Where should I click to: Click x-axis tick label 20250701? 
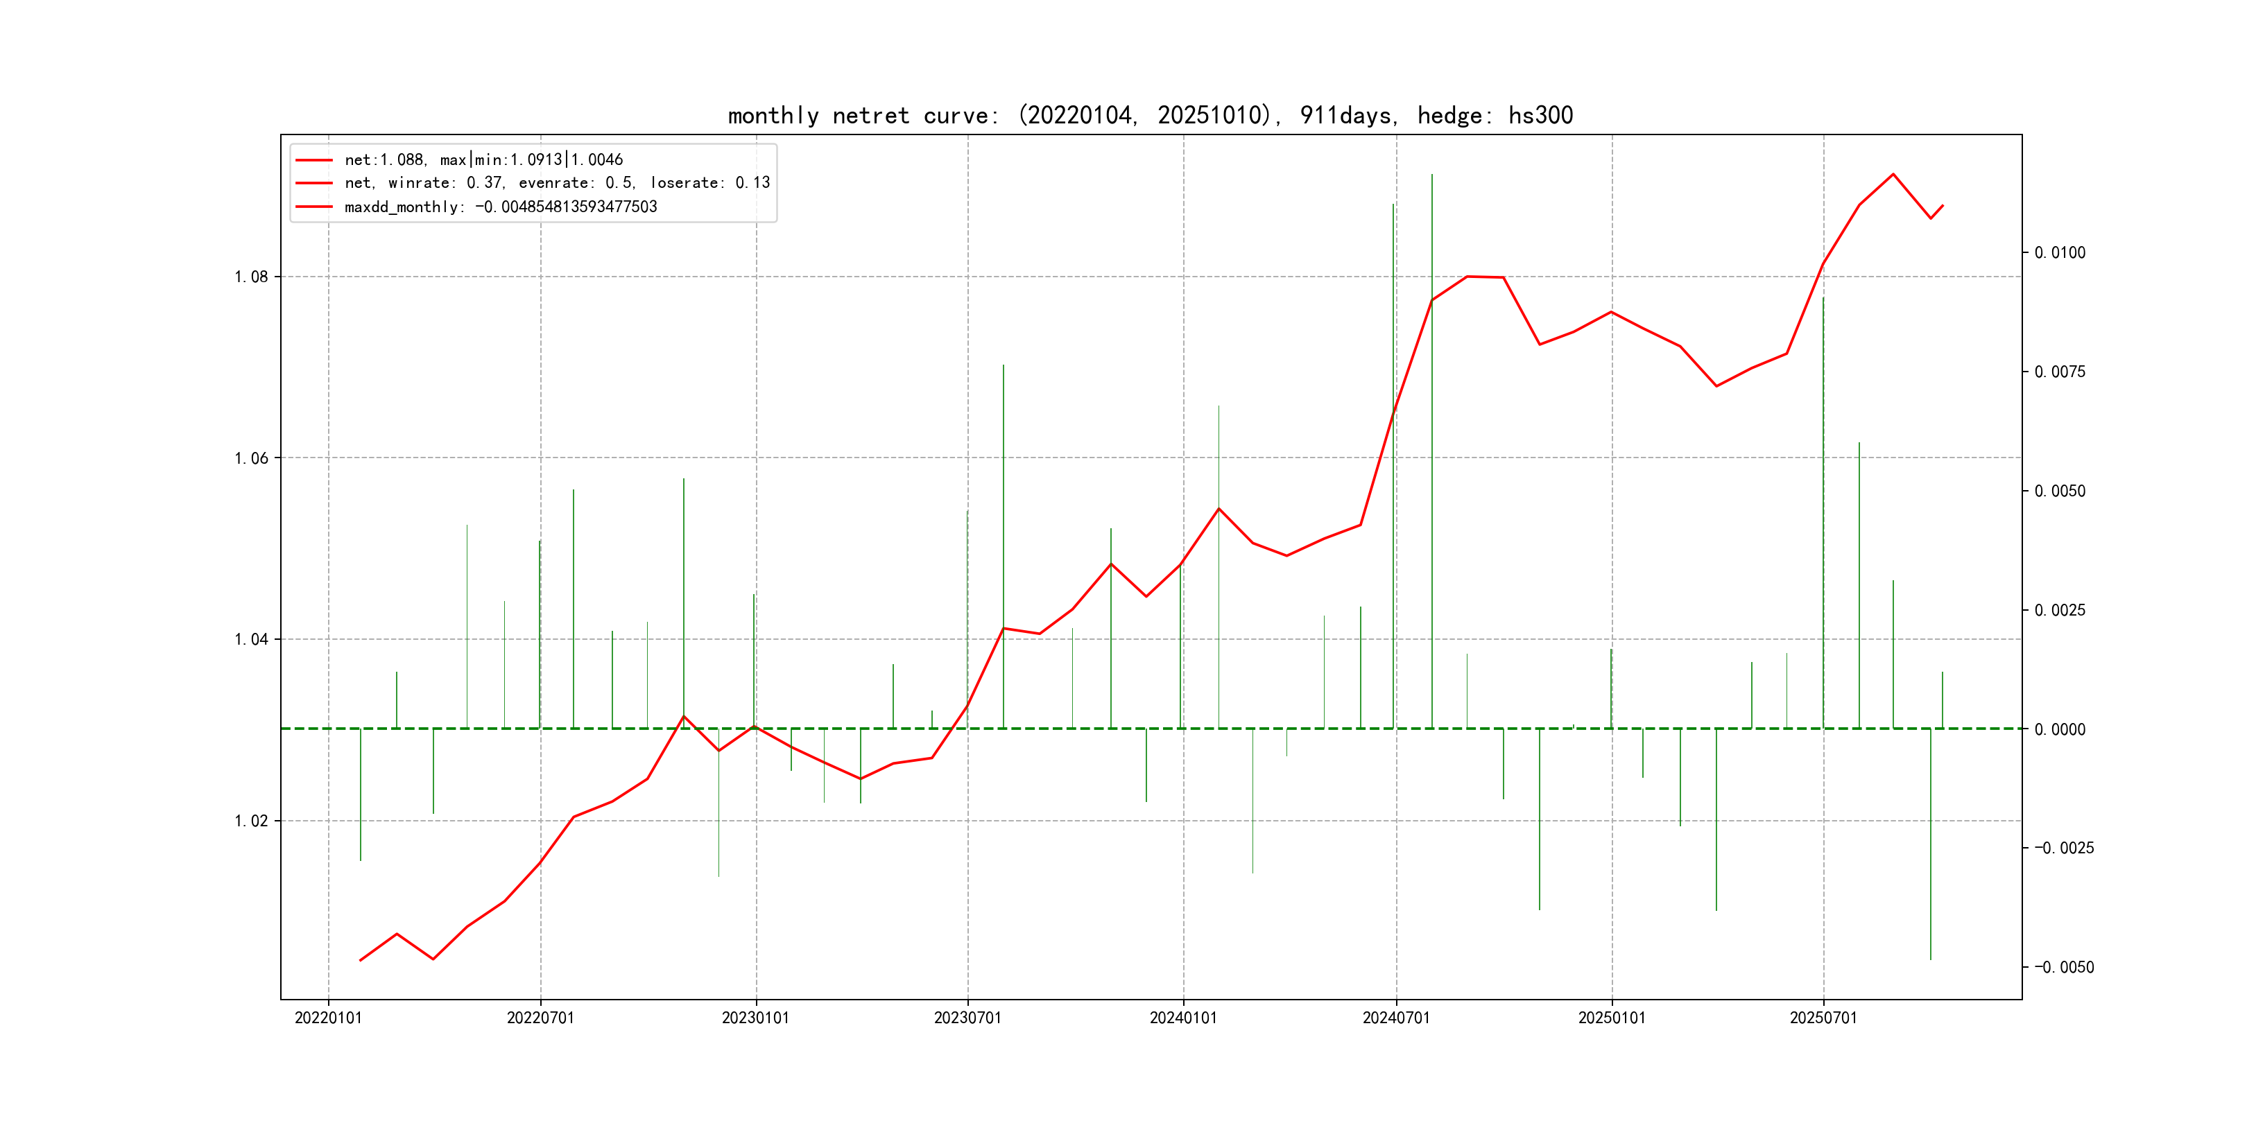click(1823, 1018)
